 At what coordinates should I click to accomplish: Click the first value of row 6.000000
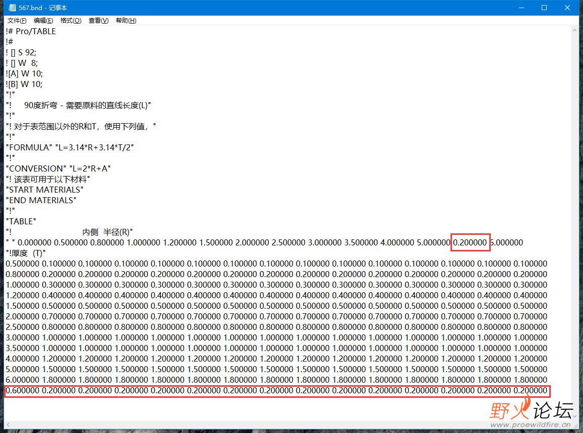pos(22,380)
